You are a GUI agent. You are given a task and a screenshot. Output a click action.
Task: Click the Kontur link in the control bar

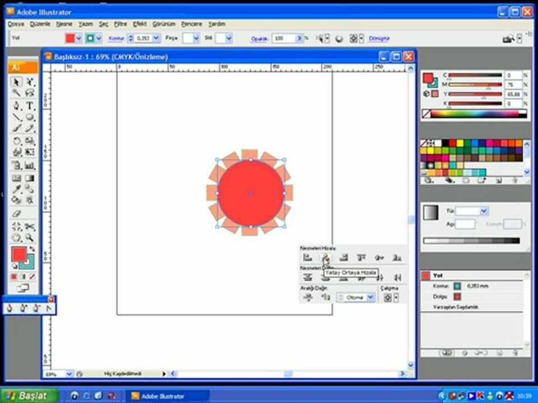tap(116, 39)
